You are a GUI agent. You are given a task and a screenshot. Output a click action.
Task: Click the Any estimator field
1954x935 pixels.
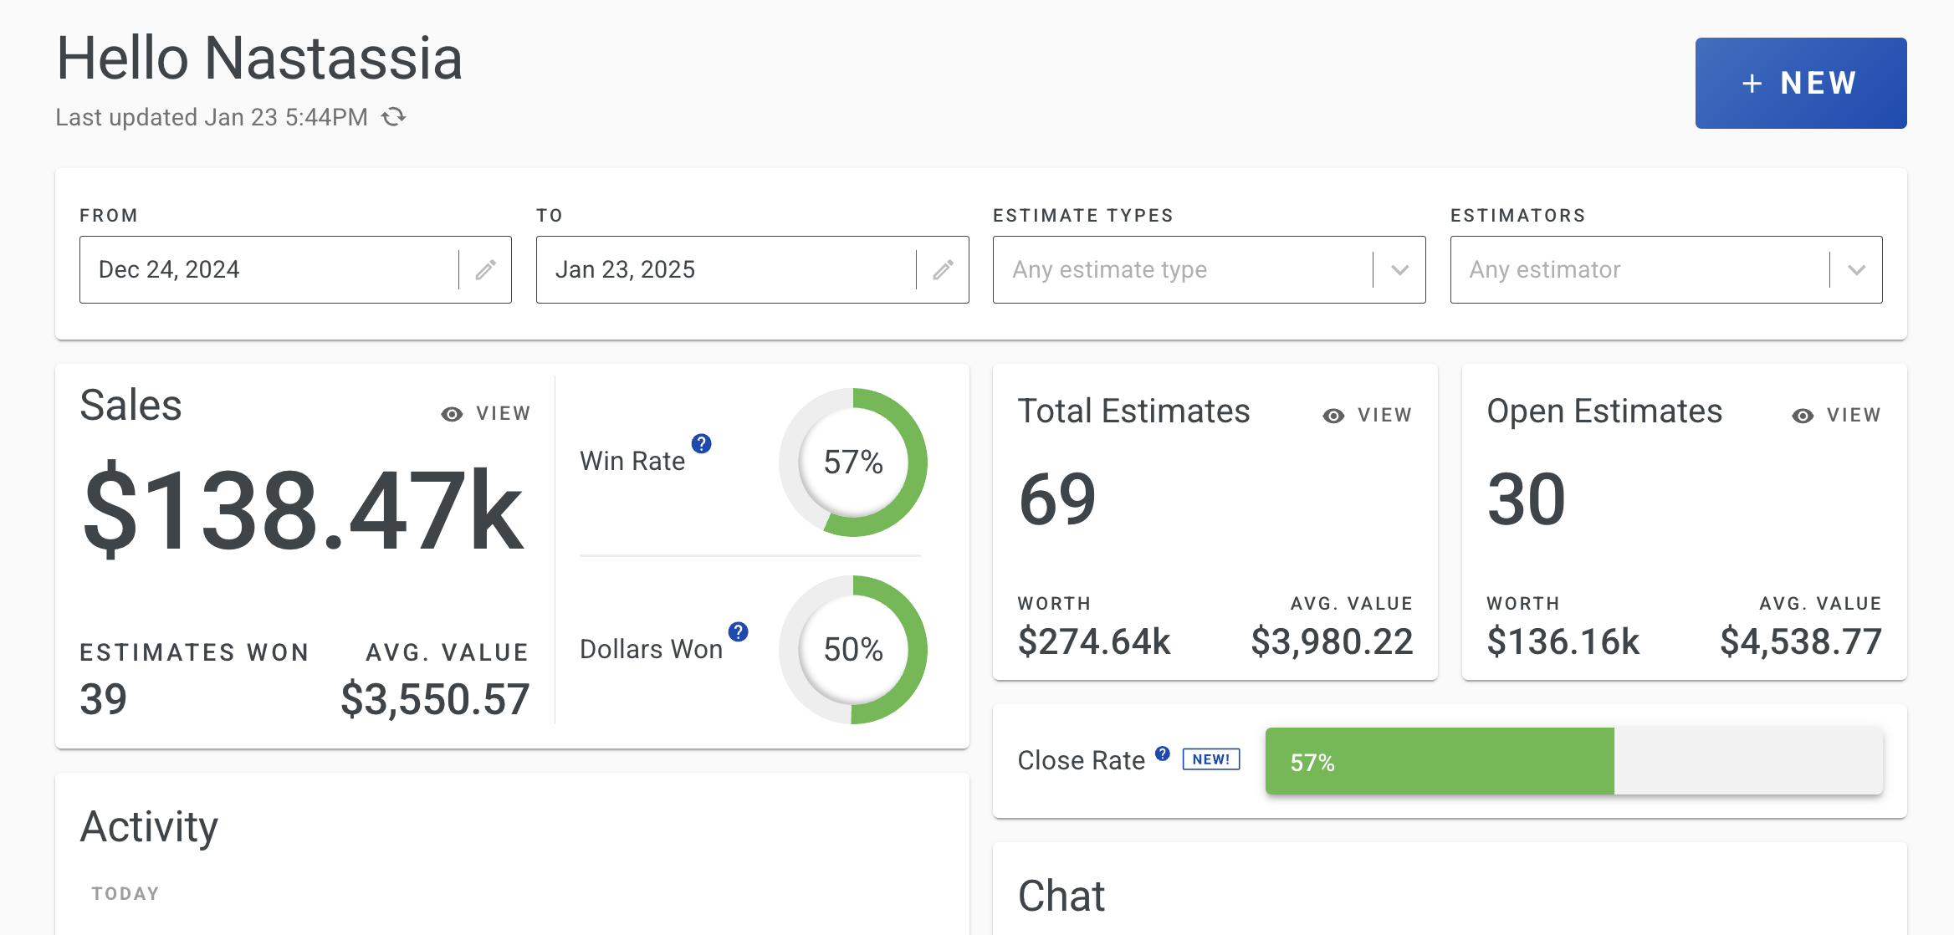(x=1666, y=269)
